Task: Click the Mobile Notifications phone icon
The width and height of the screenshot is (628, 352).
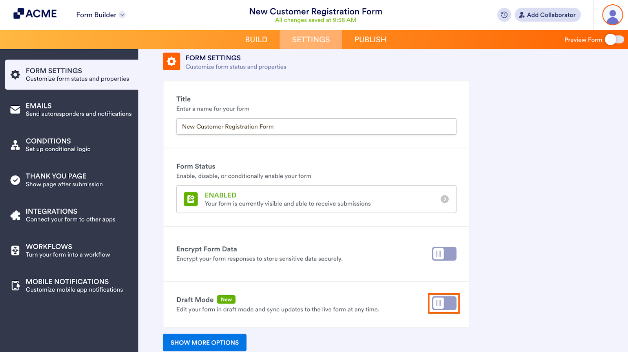Action: click(15, 285)
